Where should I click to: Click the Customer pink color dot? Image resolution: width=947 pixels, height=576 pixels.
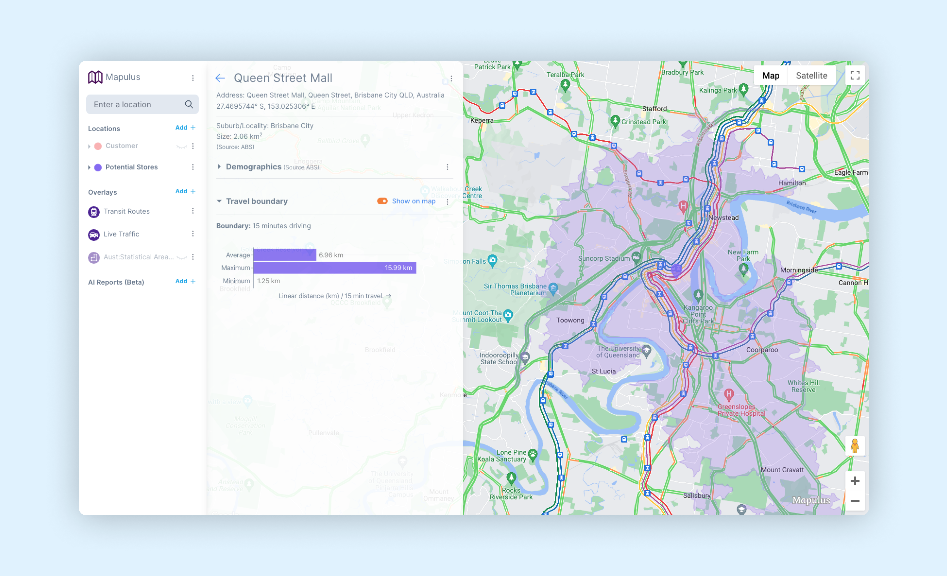click(98, 146)
